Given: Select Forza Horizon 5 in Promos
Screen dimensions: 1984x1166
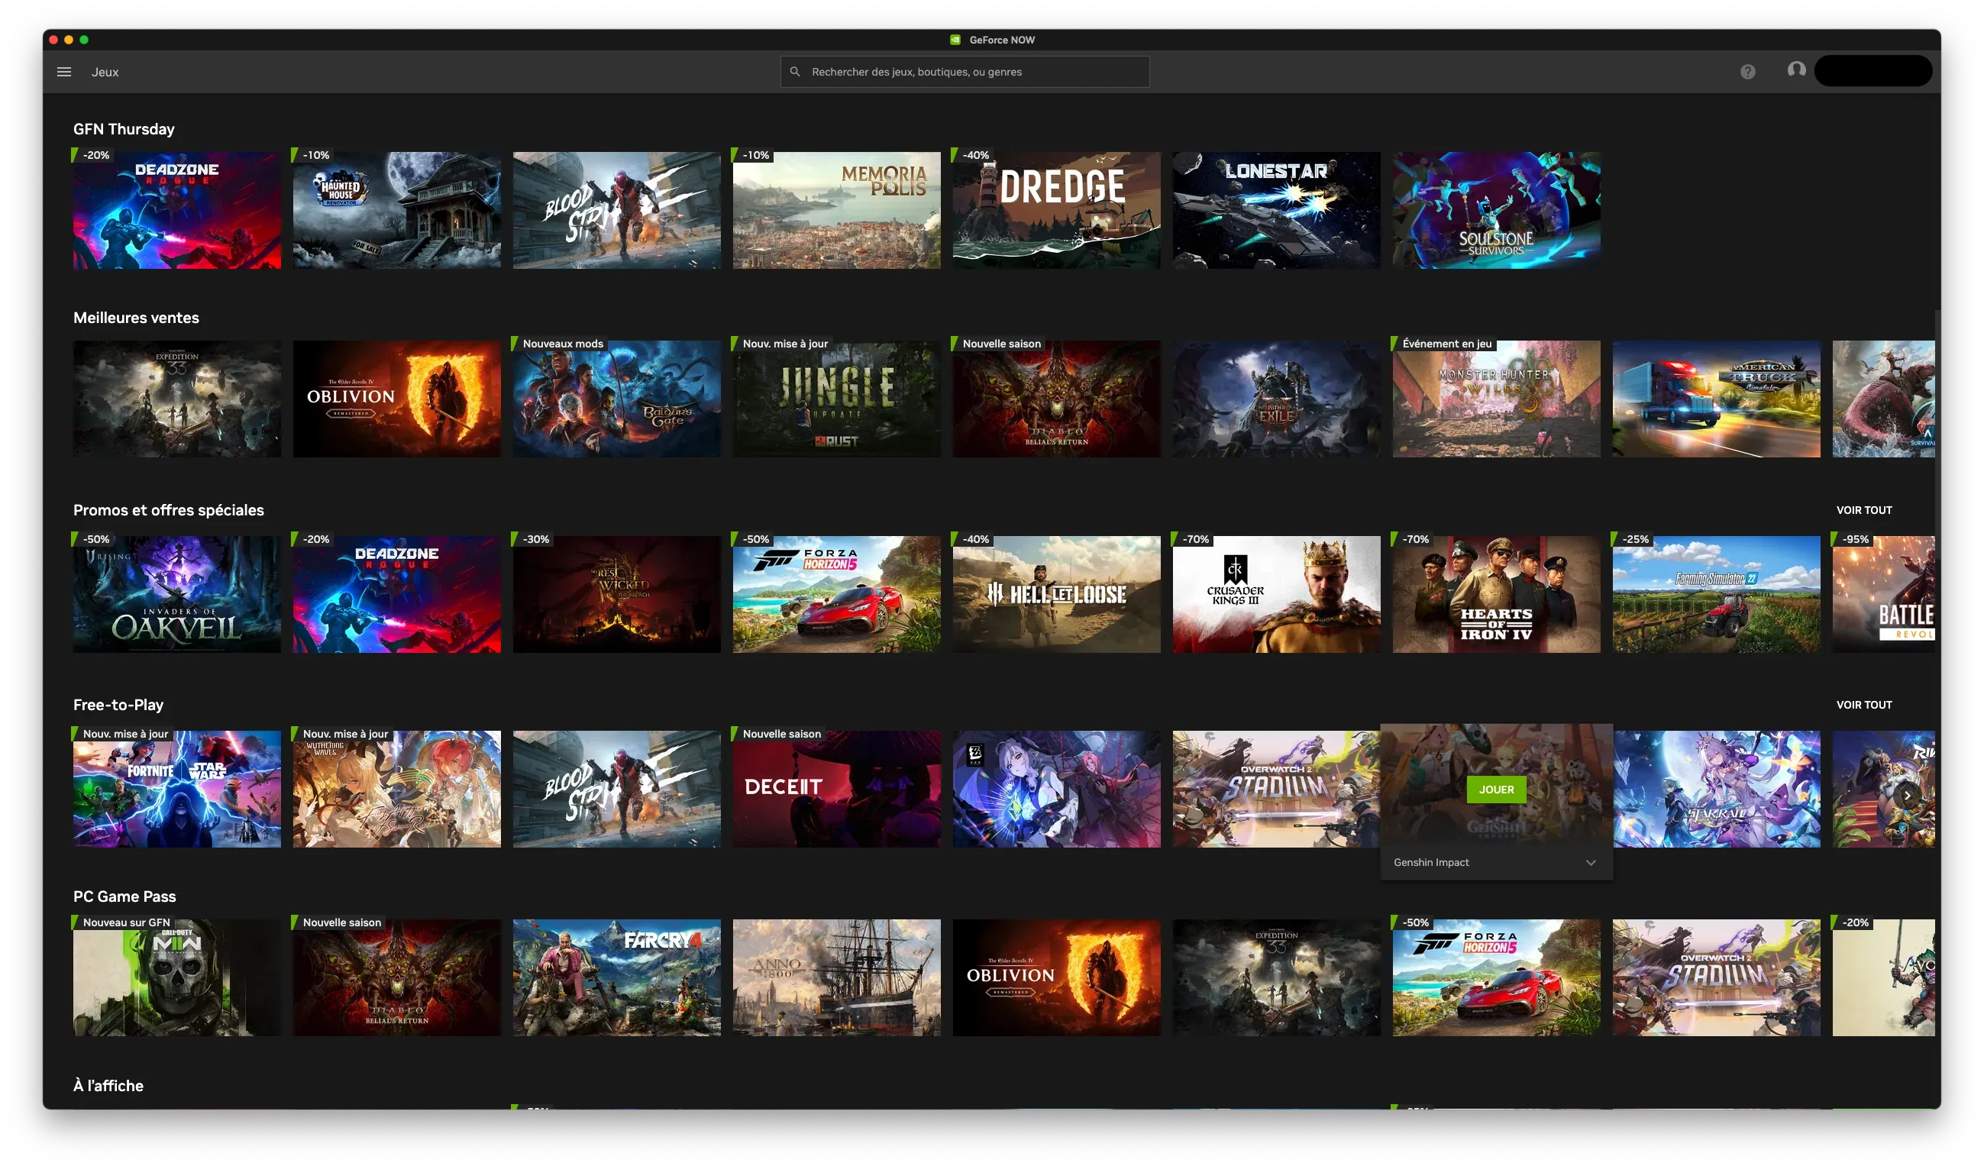Looking at the screenshot, I should [836, 593].
